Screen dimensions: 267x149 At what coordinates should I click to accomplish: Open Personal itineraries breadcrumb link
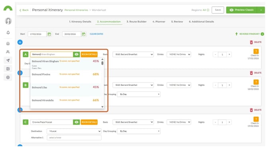click(76, 10)
